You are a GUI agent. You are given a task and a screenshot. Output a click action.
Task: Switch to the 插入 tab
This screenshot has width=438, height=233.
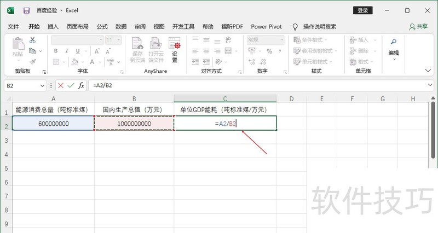[x=53, y=27]
